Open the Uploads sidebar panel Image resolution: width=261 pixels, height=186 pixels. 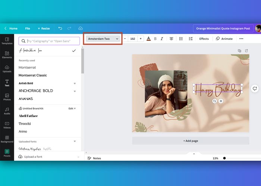pyautogui.click(x=7, y=69)
